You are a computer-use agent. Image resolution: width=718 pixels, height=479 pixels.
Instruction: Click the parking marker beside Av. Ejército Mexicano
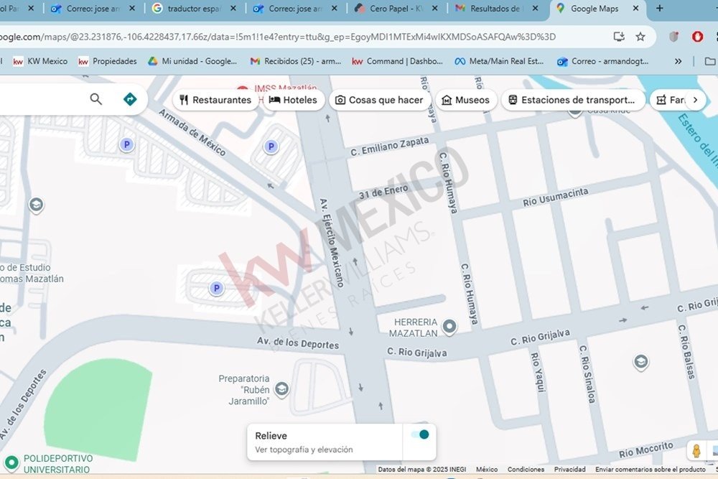(x=271, y=147)
